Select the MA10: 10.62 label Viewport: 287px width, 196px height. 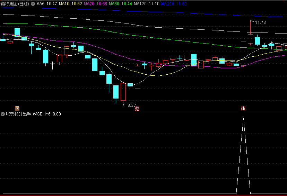(x=70, y=4)
